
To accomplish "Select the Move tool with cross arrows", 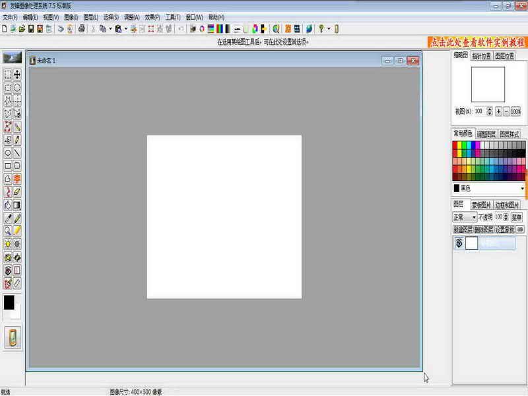I will pos(17,75).
